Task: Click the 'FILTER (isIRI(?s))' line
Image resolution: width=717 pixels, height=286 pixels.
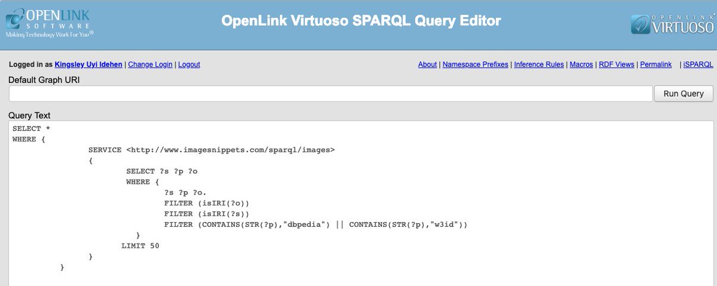Action: click(x=206, y=214)
